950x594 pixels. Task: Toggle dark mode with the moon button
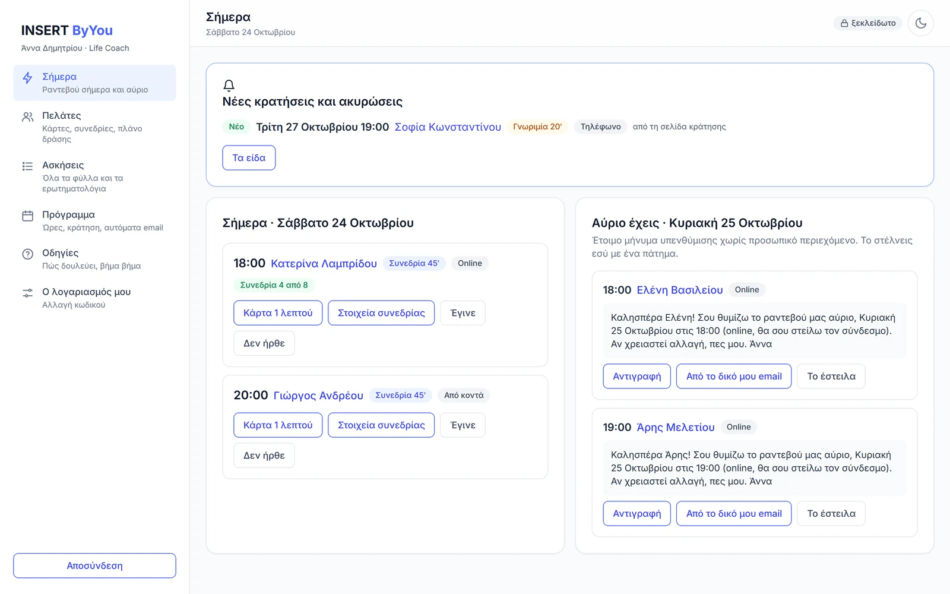(921, 23)
